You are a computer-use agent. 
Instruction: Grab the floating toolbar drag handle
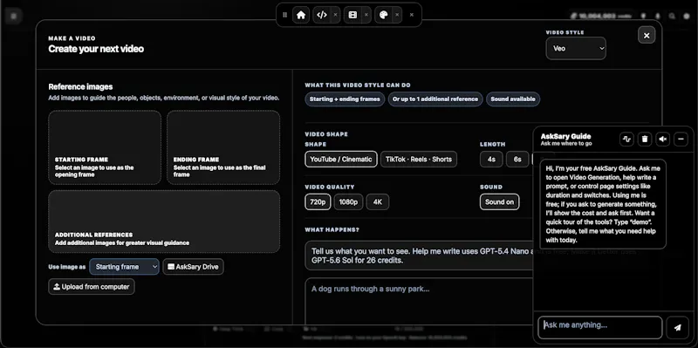click(285, 15)
